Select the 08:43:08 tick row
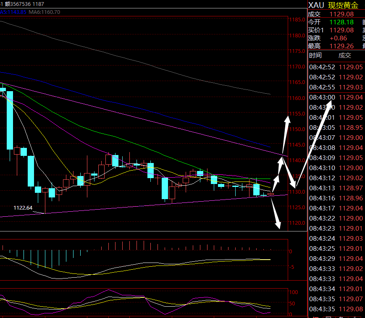Screen dimensions: 365x318 point(336,148)
